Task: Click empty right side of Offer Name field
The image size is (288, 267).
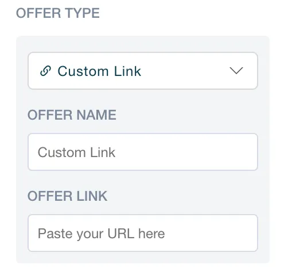Action: click(x=191, y=152)
